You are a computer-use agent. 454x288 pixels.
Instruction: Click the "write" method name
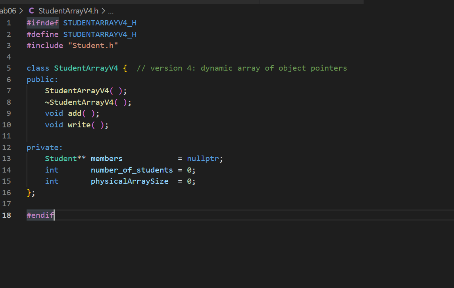(x=79, y=125)
